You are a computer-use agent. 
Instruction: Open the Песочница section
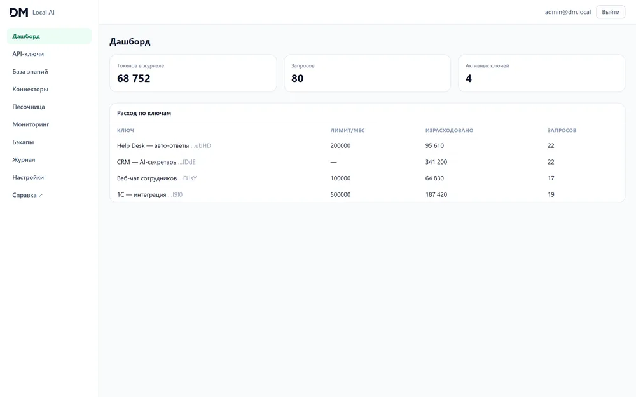click(49, 107)
